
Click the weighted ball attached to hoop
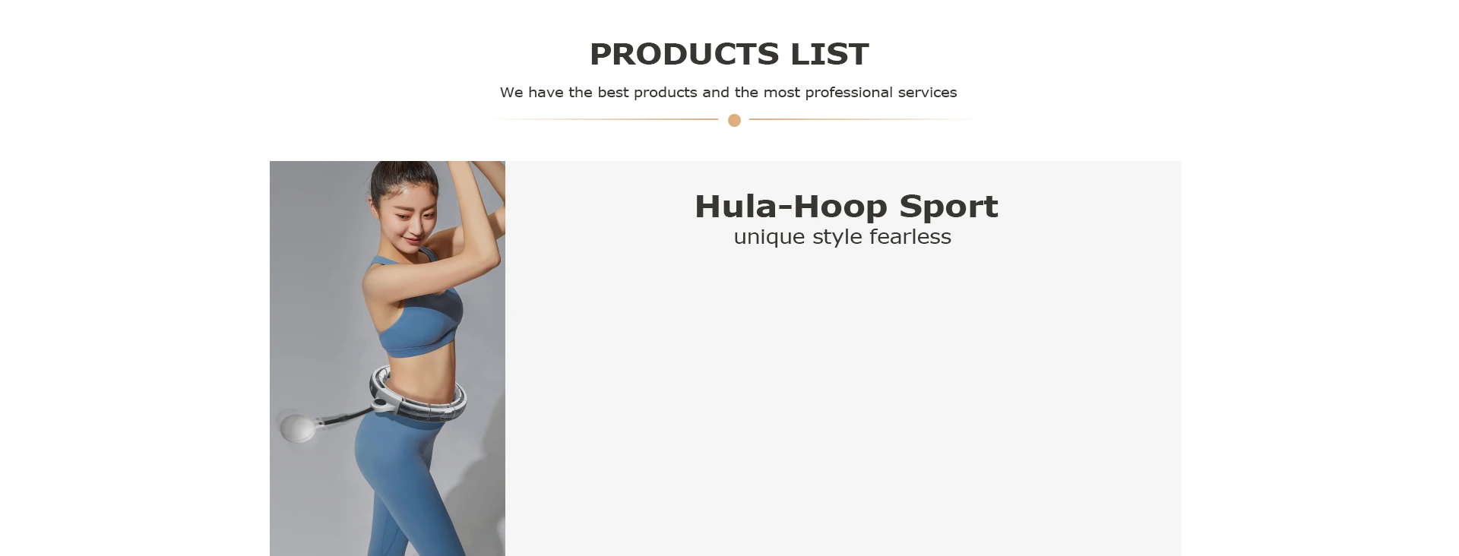297,428
